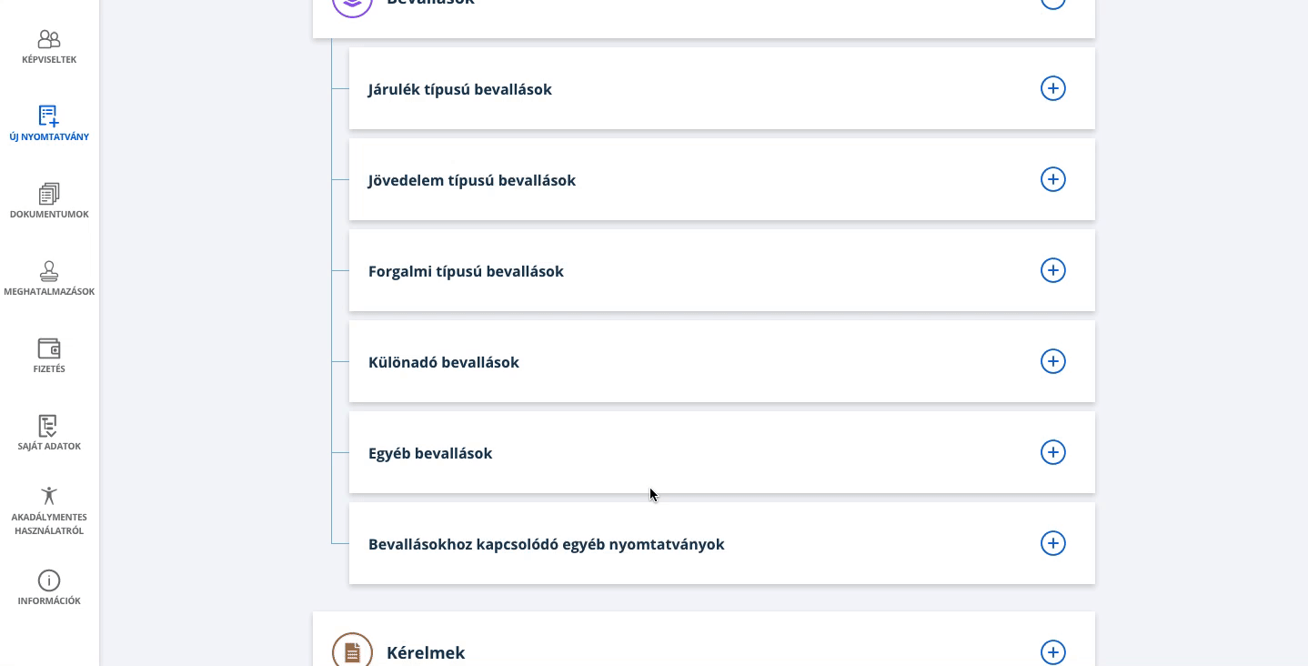Open the Akadálymentes használatról accessibility icon
The image size is (1308, 666).
[49, 496]
